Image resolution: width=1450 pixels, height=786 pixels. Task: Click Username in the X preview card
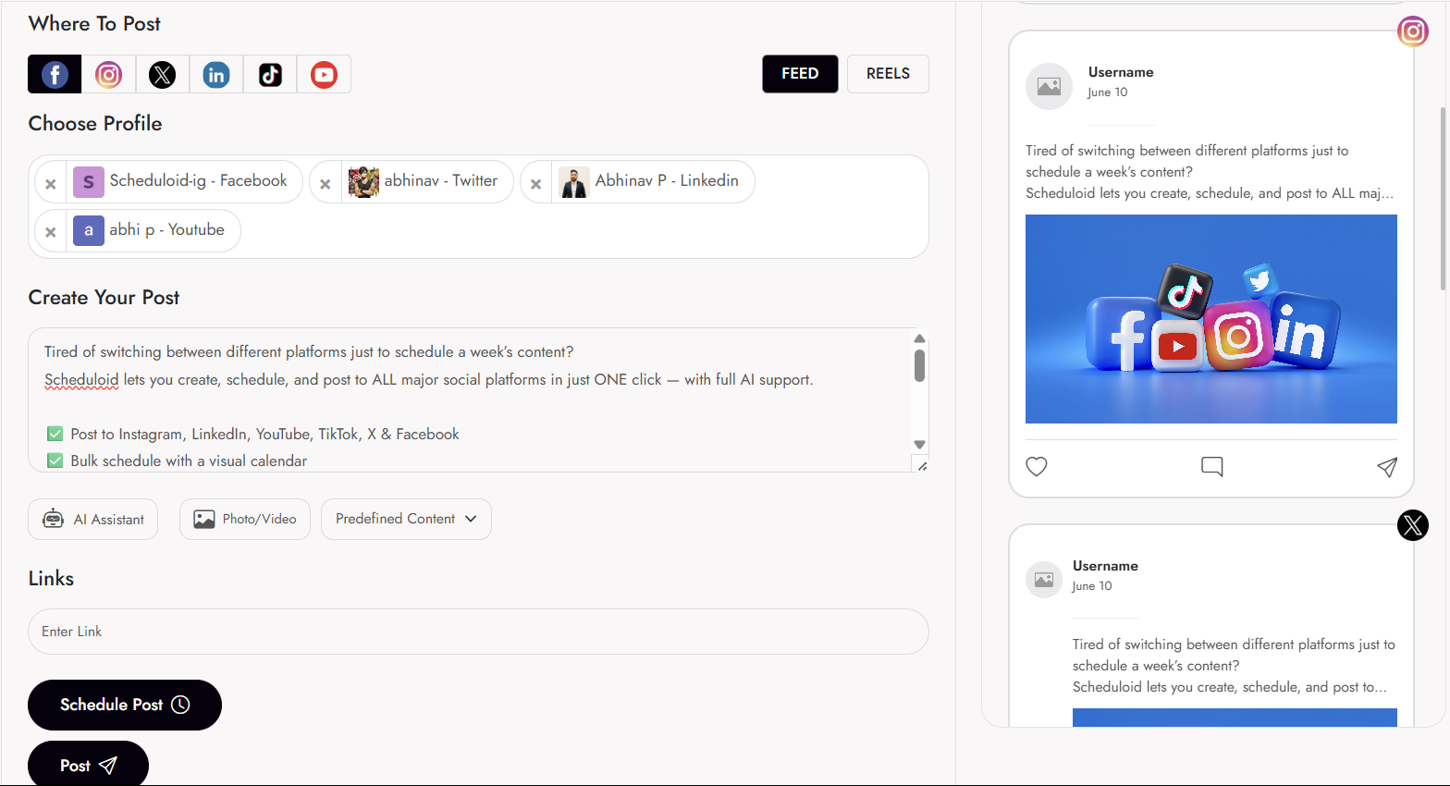1105,566
